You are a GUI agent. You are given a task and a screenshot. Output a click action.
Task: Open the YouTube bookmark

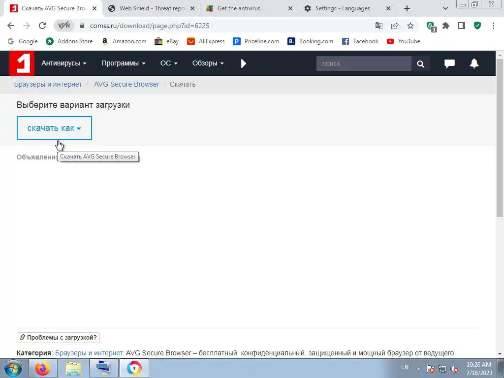click(x=404, y=41)
